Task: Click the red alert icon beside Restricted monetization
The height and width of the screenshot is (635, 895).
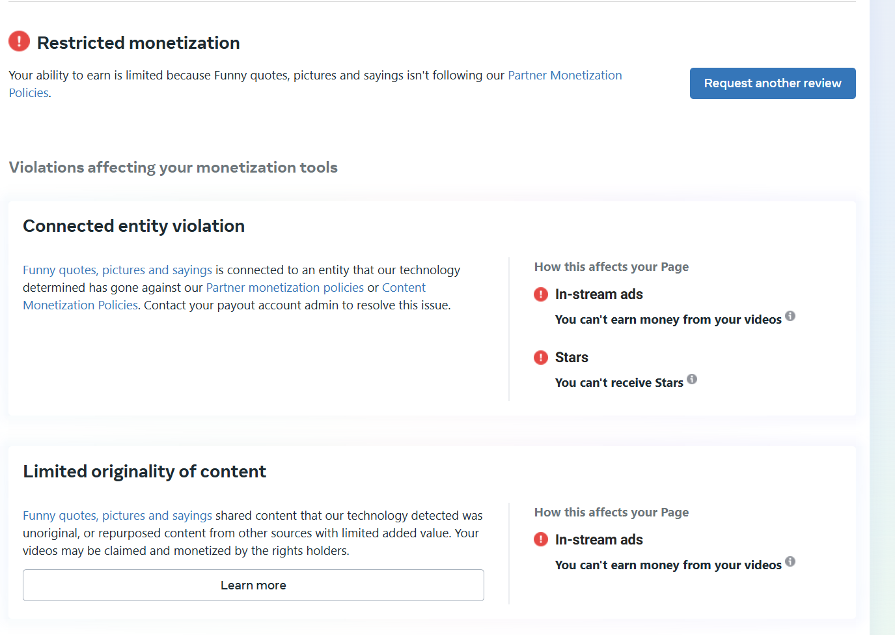Action: point(19,42)
